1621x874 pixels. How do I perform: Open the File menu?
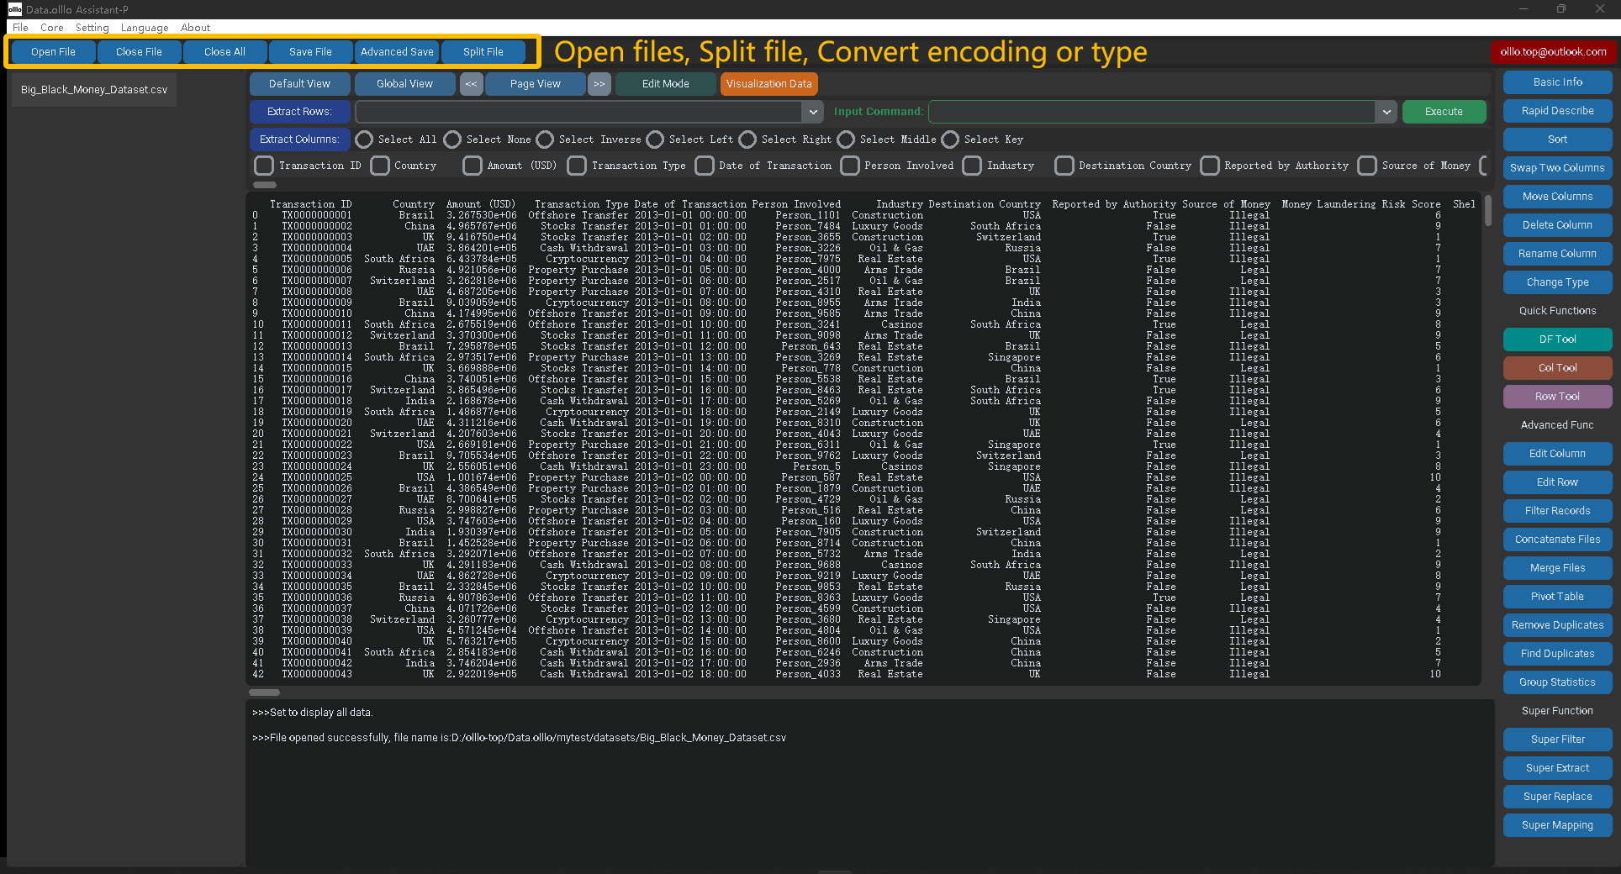[x=20, y=28]
